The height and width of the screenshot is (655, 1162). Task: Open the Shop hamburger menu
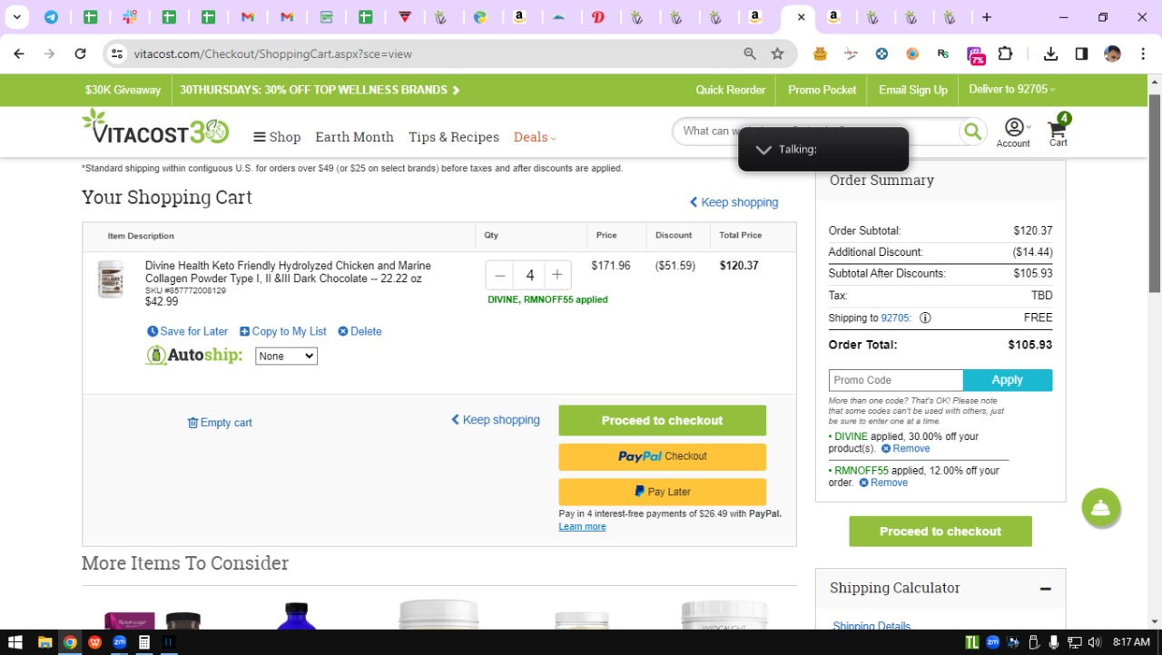click(277, 137)
